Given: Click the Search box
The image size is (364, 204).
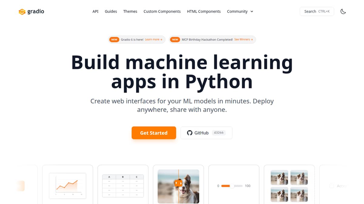Looking at the screenshot, I should coord(317,12).
